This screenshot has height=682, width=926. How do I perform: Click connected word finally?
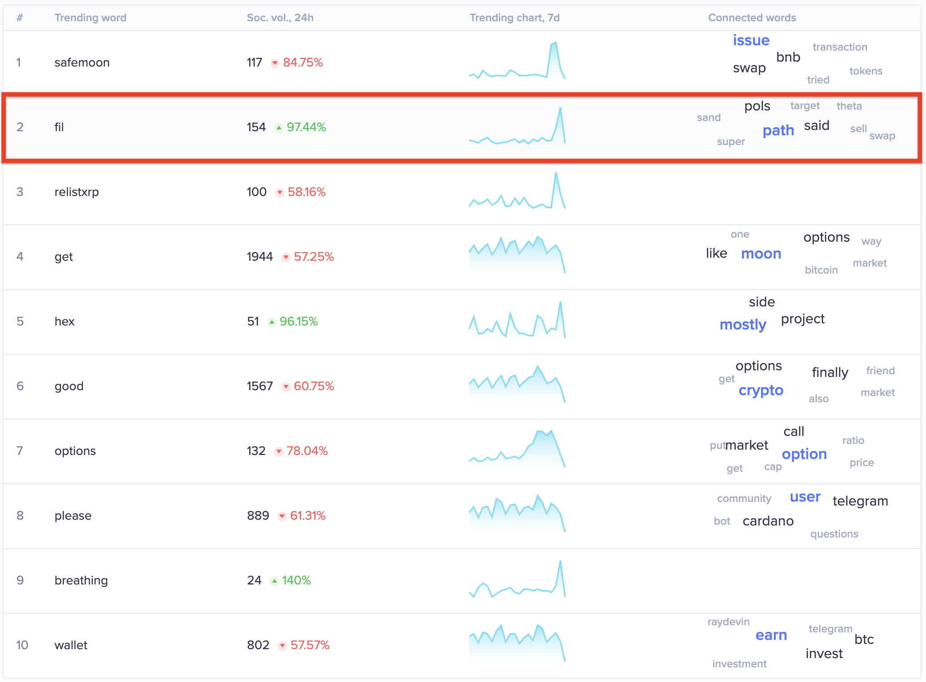[830, 372]
